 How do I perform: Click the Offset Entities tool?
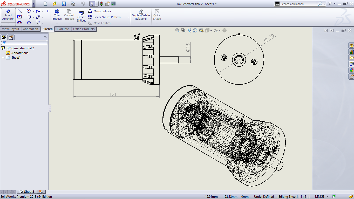(x=81, y=17)
